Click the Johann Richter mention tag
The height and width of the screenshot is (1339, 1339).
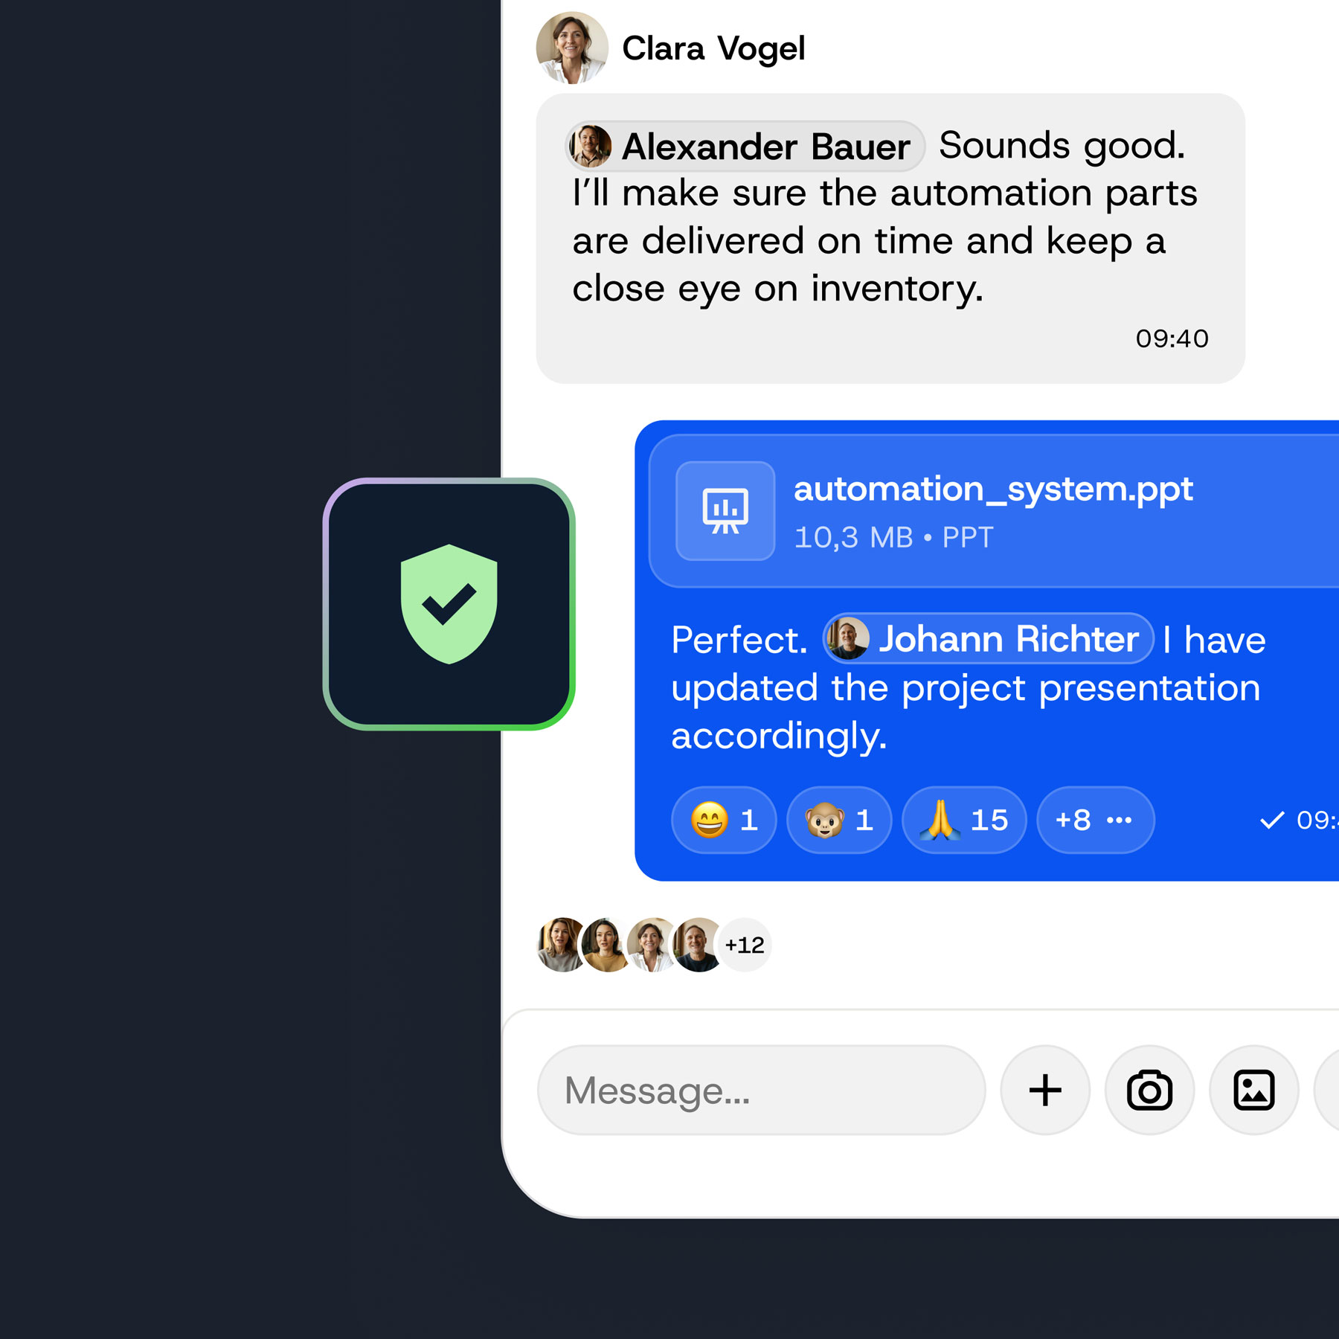(x=988, y=638)
